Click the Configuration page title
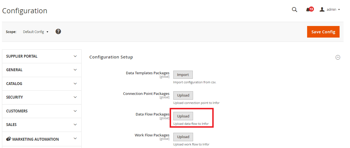Screen dimensions: 350x148 (x=25, y=11)
